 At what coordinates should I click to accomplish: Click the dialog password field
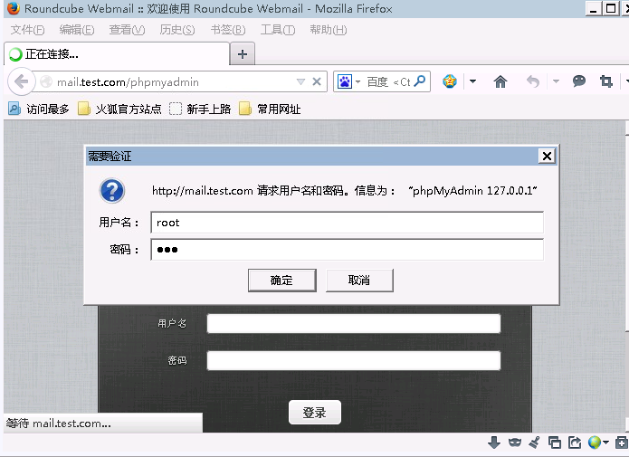point(347,250)
